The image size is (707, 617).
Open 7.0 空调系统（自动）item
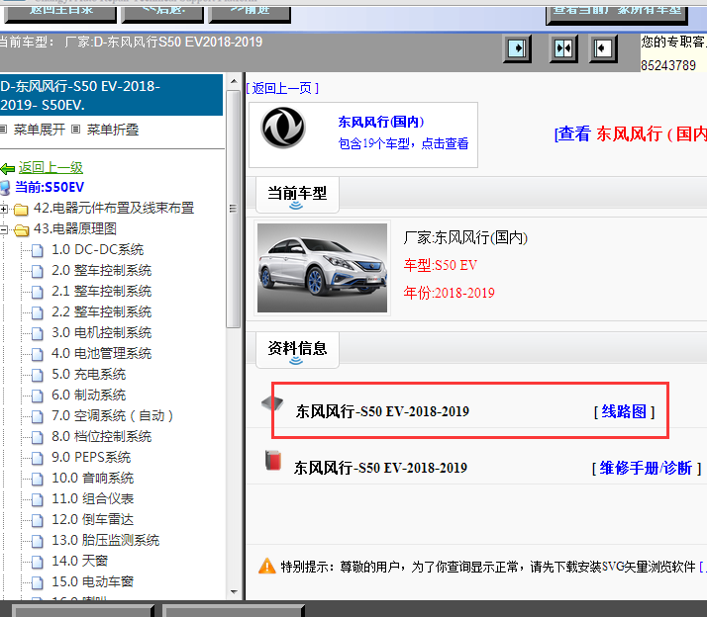[112, 415]
